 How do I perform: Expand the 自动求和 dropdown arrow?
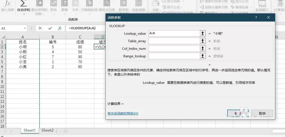(24, 14)
